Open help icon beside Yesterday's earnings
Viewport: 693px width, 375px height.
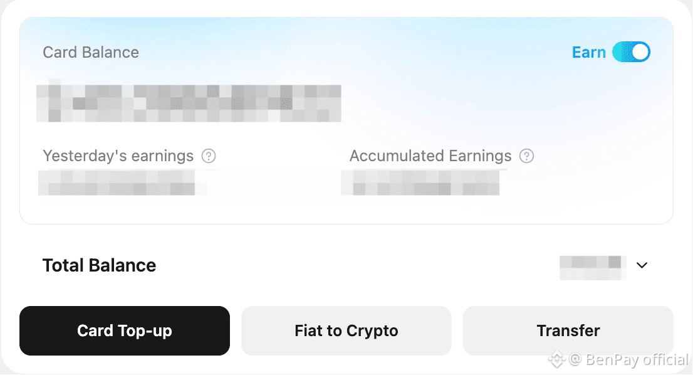209,156
